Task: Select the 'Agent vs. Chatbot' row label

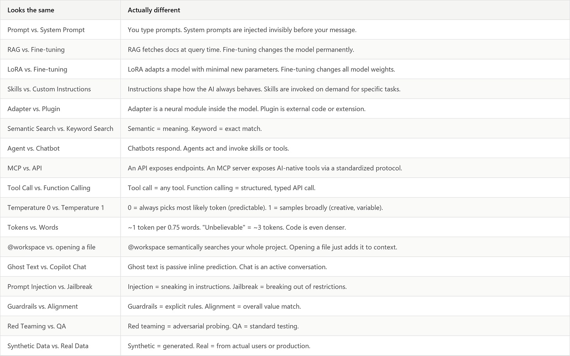Action: tap(34, 148)
